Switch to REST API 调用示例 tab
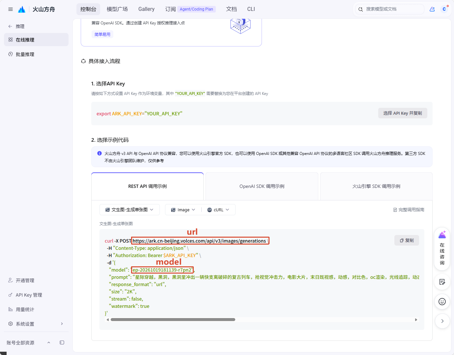Screen dimensions: 454x355 (147, 186)
